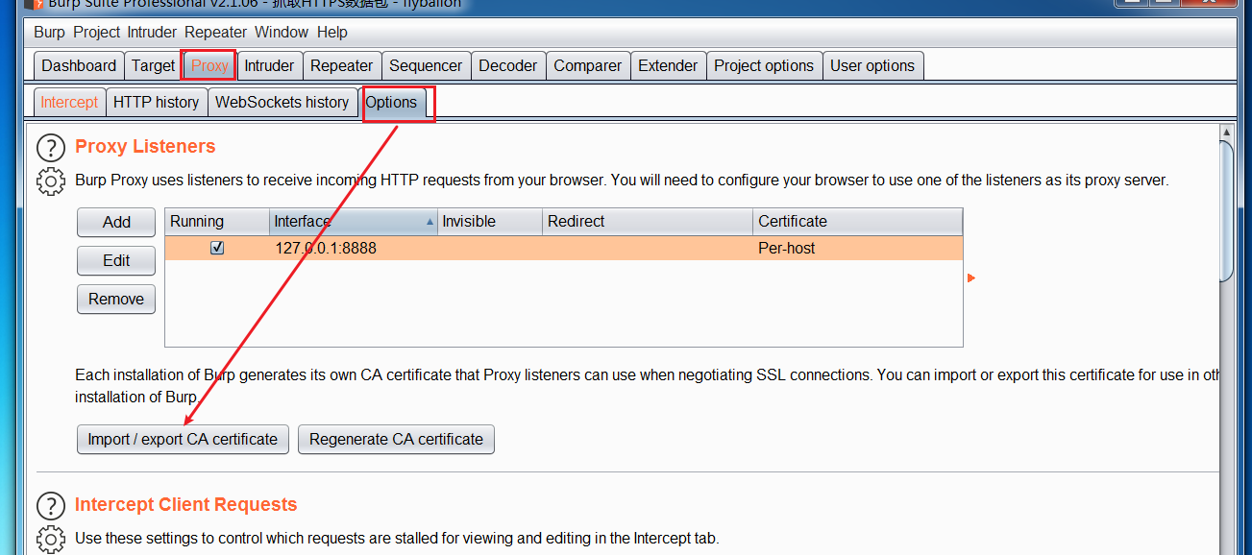The width and height of the screenshot is (1252, 555).
Task: Click the Certificate column header
Action: [x=857, y=221]
